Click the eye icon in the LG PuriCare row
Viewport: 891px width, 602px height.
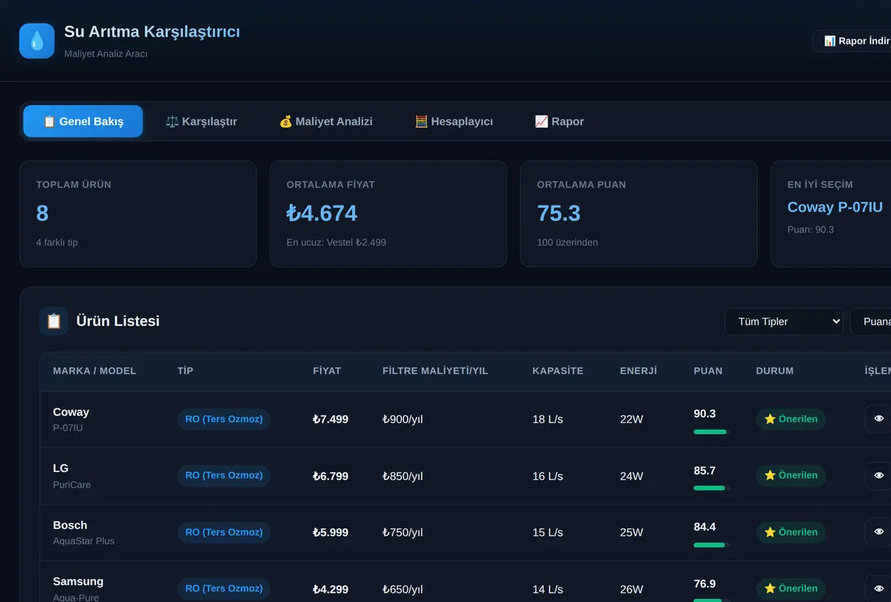(x=878, y=476)
